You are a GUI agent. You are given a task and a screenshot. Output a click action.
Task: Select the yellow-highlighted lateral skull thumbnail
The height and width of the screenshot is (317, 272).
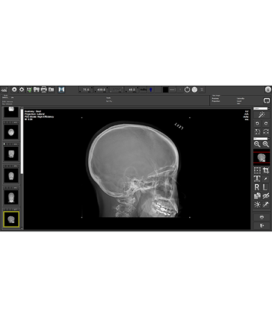tap(11, 219)
